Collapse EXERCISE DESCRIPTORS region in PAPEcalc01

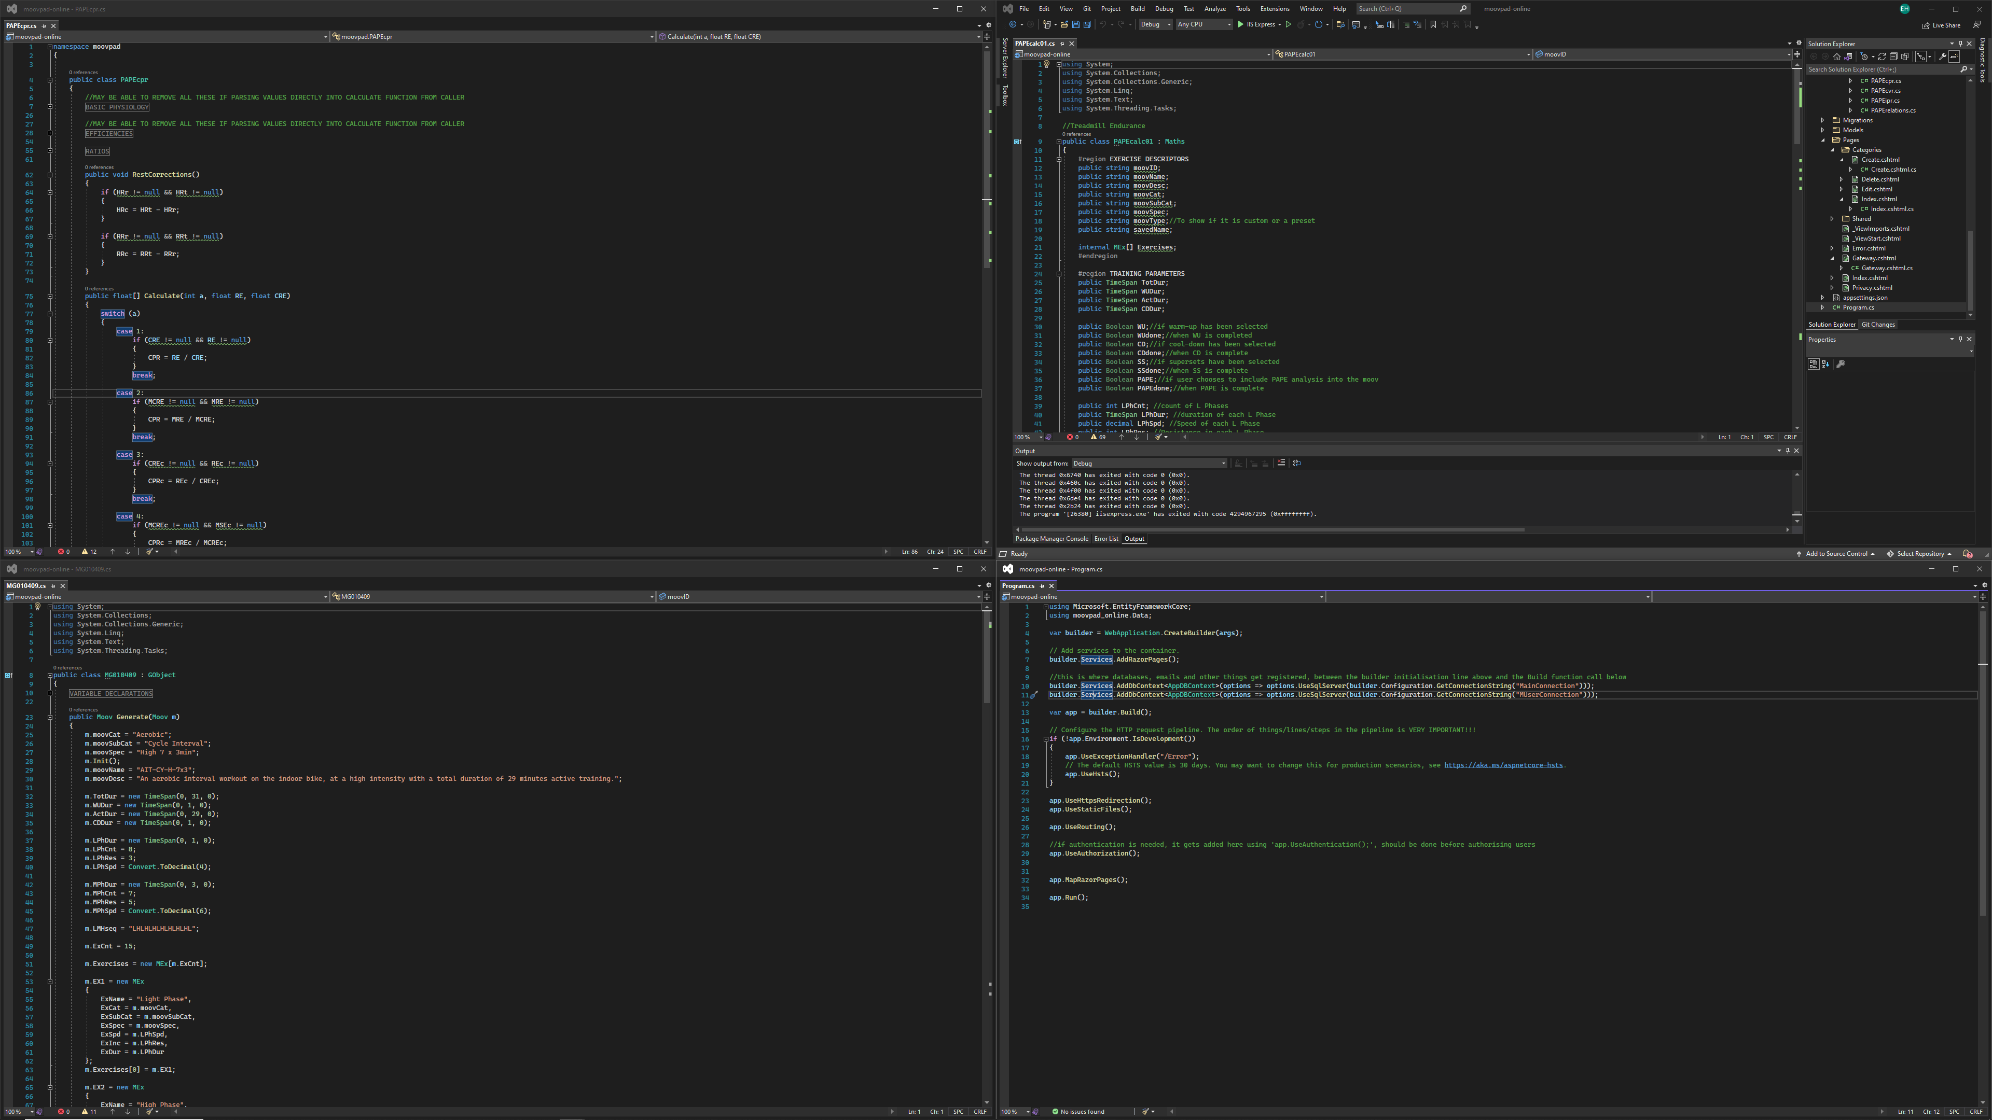click(x=1059, y=159)
